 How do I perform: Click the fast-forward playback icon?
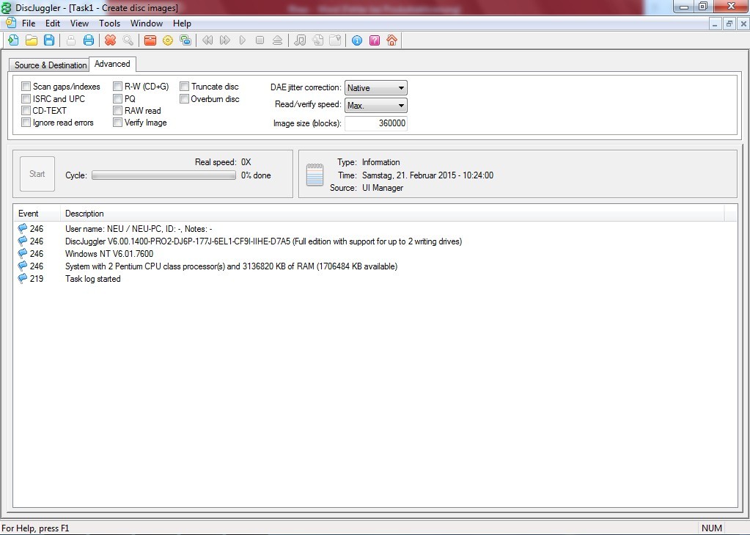[x=225, y=40]
